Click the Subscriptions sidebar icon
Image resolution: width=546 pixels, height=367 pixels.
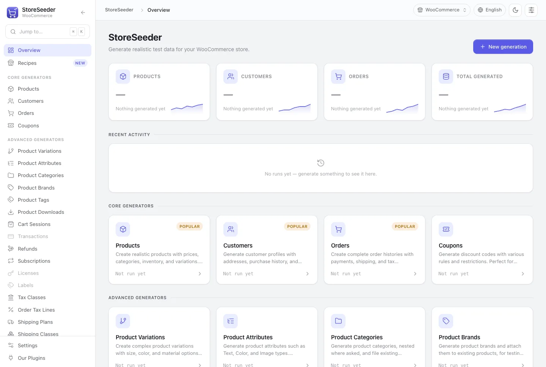(x=11, y=261)
